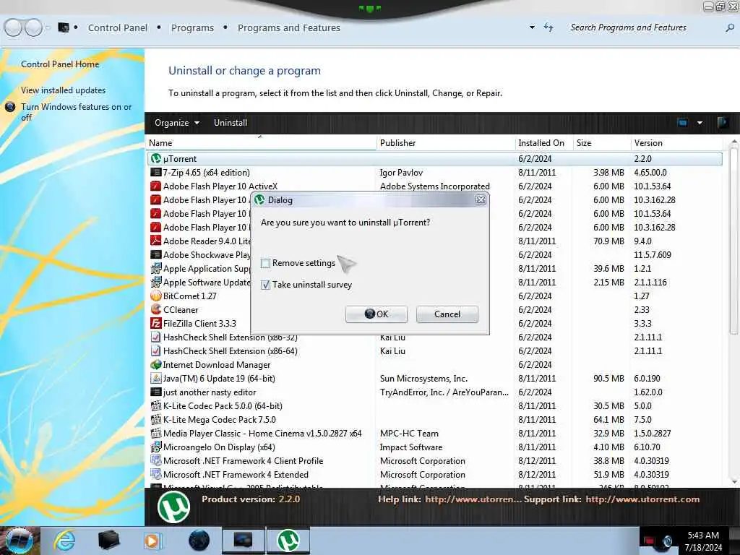Sort by the Name column header
The image size is (740, 555).
(x=262, y=143)
